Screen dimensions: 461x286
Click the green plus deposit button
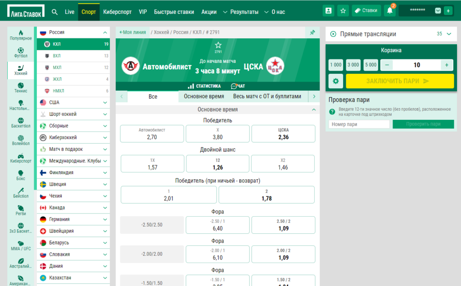448,11
